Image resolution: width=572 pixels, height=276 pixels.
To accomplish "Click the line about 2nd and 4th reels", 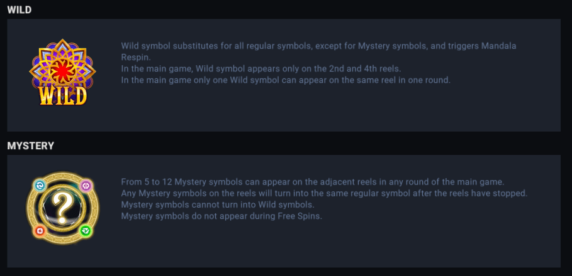I will coord(261,69).
